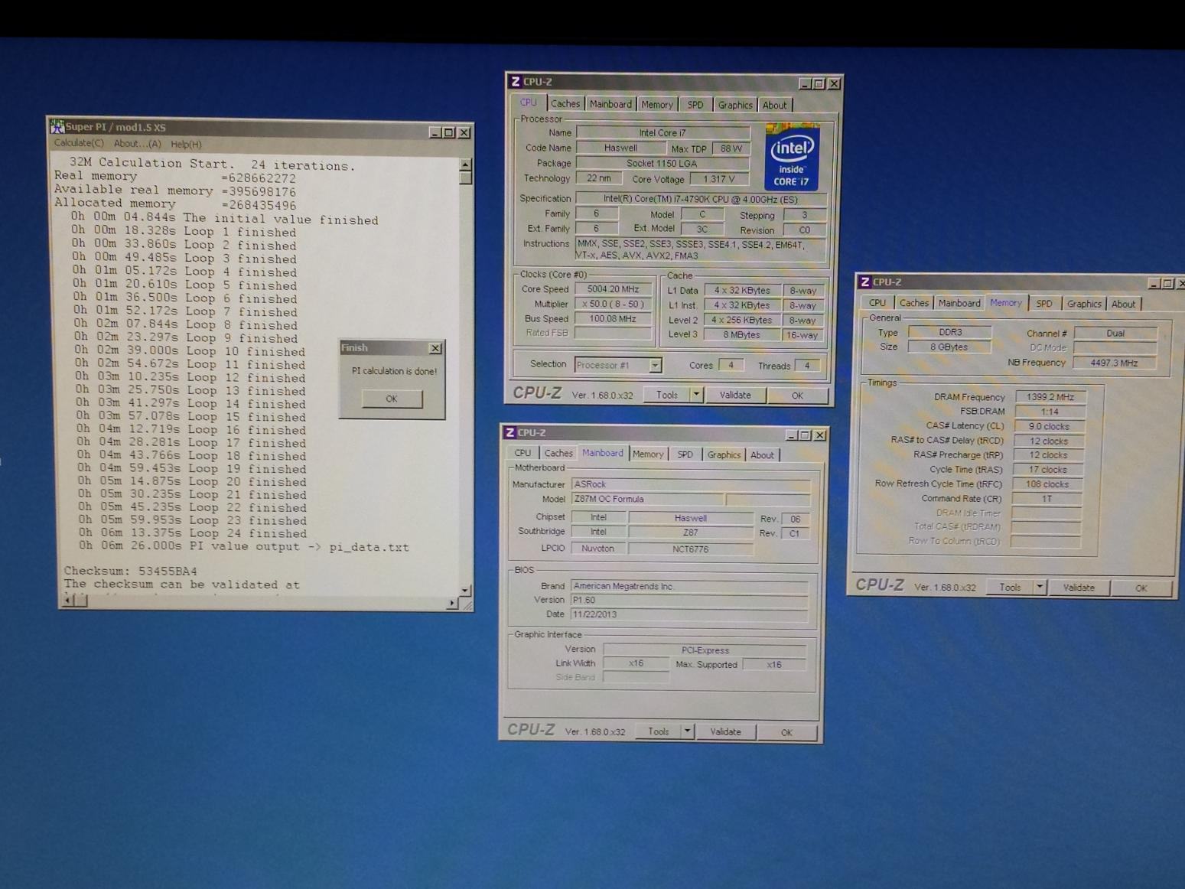Click OK in the Mainboard window
The width and height of the screenshot is (1185, 889).
coord(786,733)
